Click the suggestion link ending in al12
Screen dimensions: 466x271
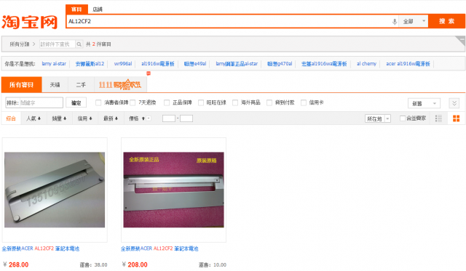pos(90,63)
